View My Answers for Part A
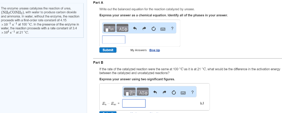The height and width of the screenshot is (113, 282). point(139,50)
